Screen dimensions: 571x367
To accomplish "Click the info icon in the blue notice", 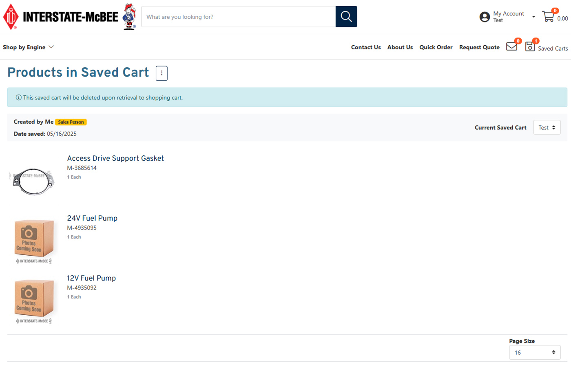I will tap(18, 97).
